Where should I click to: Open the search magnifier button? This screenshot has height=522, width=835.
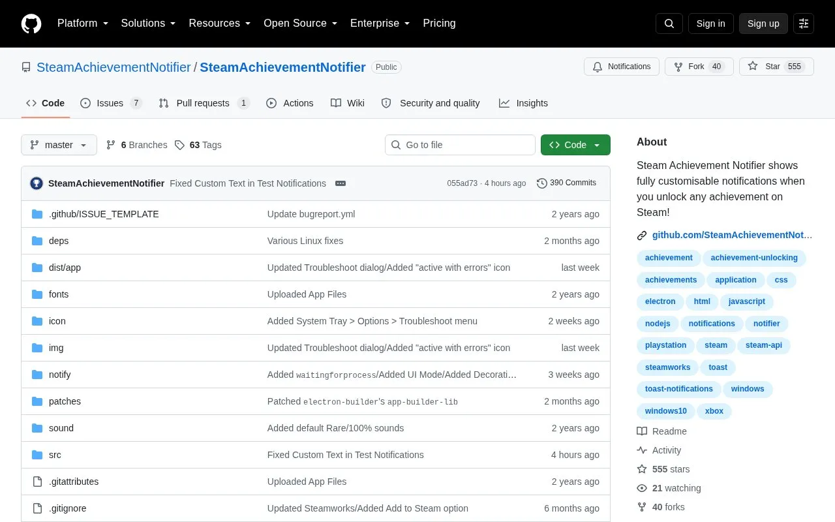coord(669,23)
